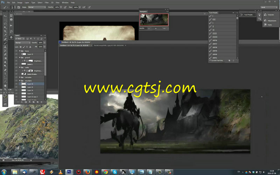Adjust the Navigator zoom slider
The width and height of the screenshot is (280, 175).
(156, 28)
